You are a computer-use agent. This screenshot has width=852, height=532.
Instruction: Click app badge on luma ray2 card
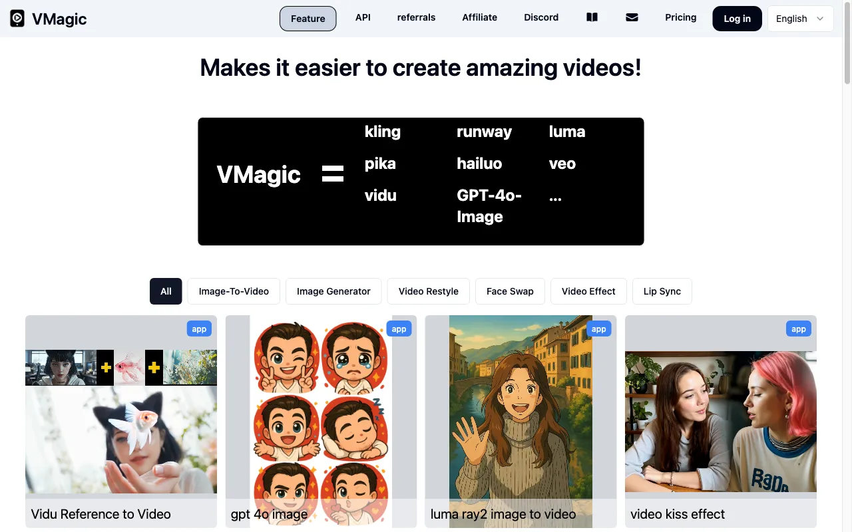click(x=598, y=329)
